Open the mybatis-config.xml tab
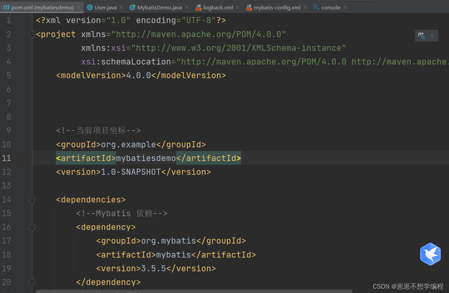449x293 pixels. tap(277, 7)
